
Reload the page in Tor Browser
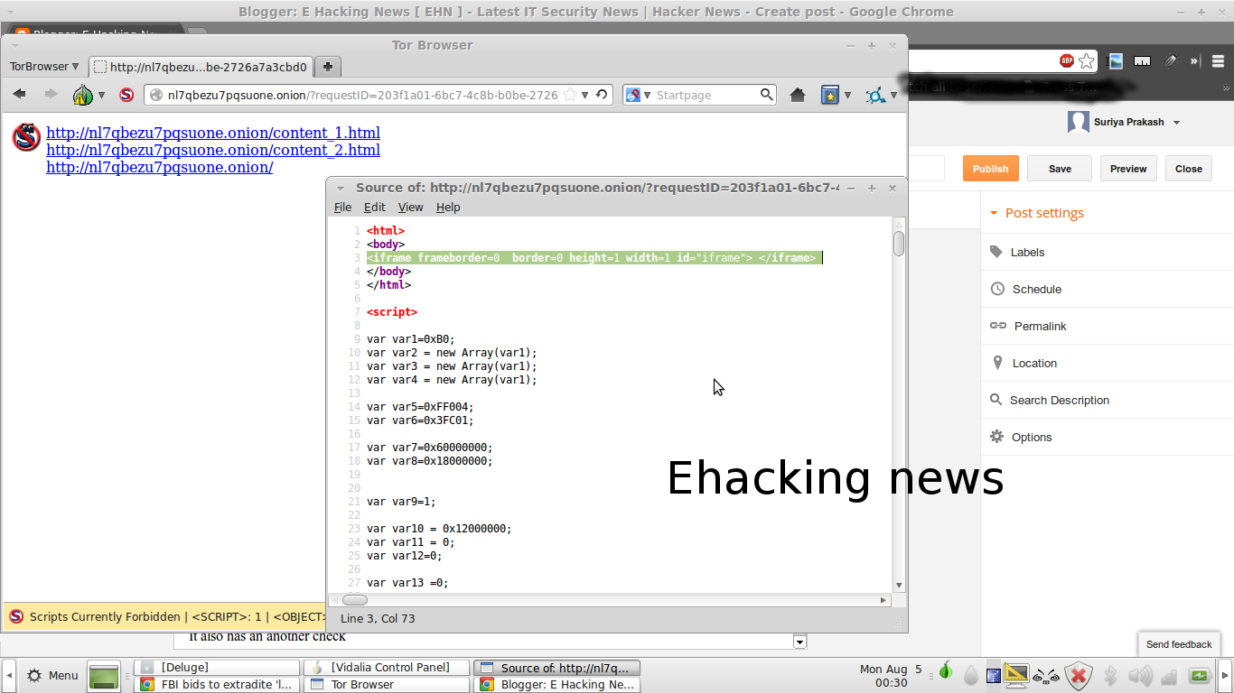[x=602, y=95]
